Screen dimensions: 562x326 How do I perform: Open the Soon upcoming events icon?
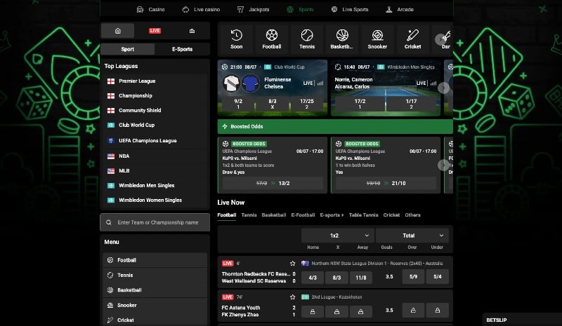[236, 39]
